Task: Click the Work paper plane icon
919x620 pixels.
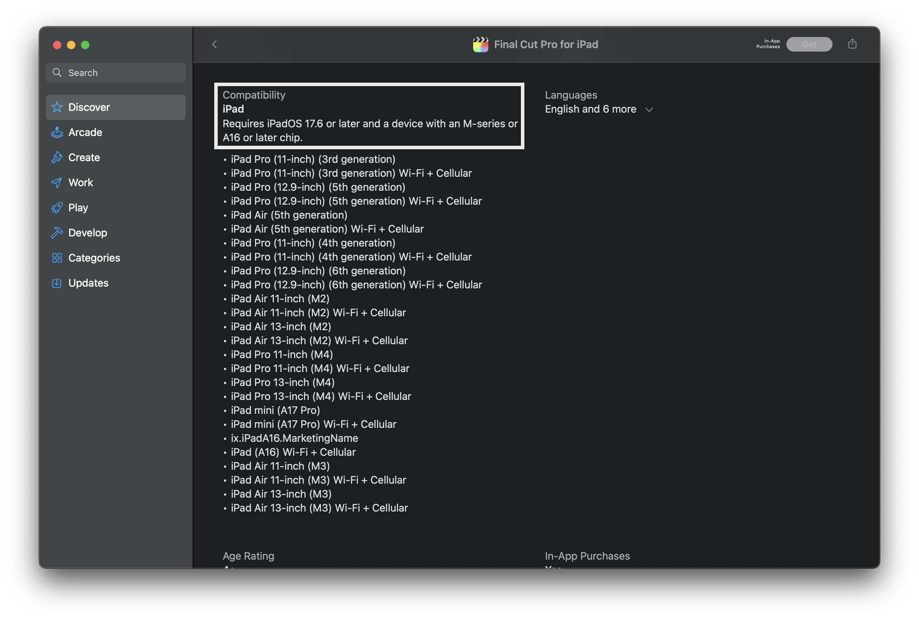Action: click(x=57, y=183)
